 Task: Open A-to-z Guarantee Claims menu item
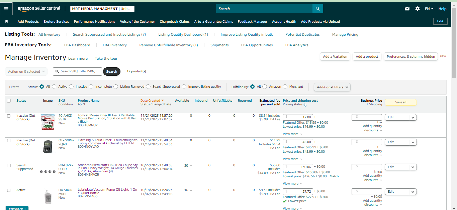click(213, 21)
